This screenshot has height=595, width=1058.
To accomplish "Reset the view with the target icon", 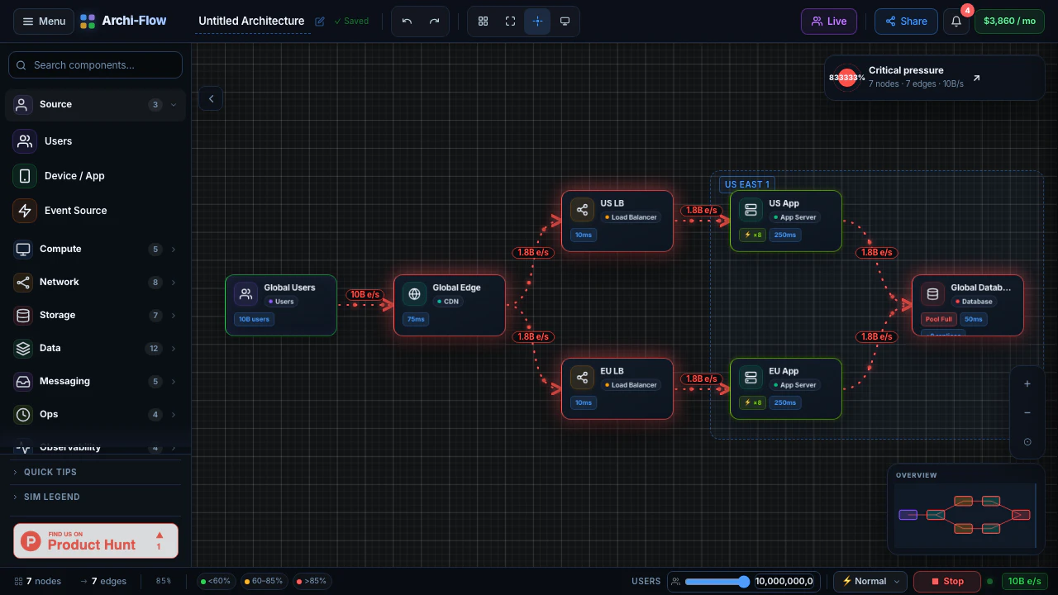I will point(1027,442).
